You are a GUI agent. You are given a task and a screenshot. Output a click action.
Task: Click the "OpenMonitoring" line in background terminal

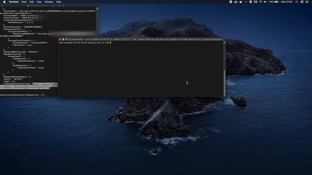point(14,54)
